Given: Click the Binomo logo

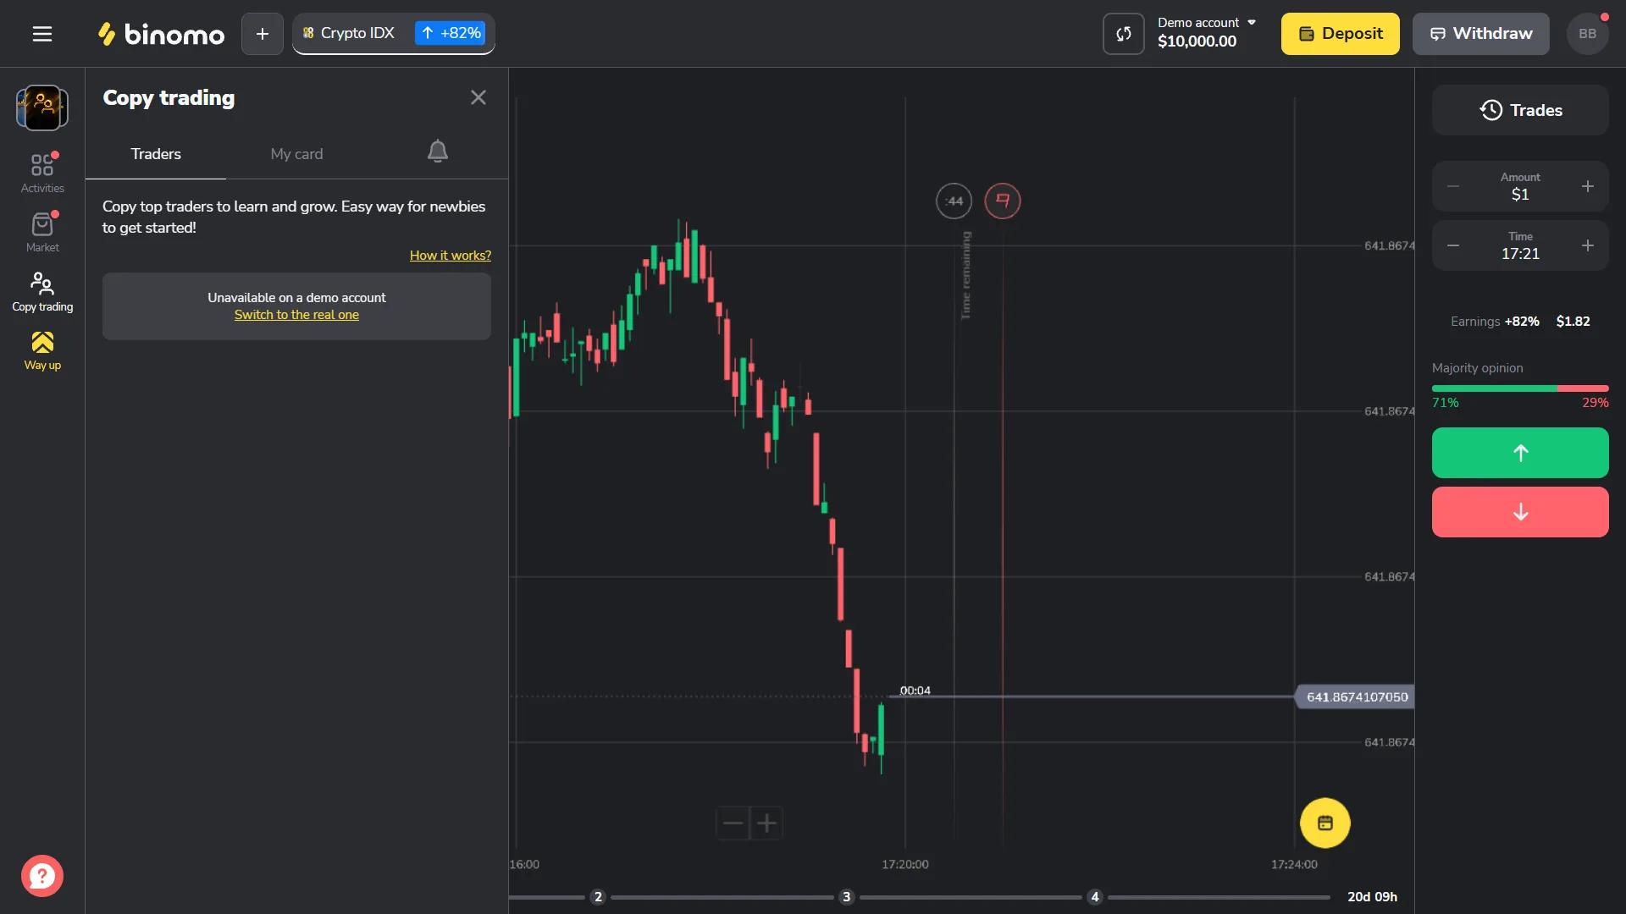Looking at the screenshot, I should click(x=161, y=34).
